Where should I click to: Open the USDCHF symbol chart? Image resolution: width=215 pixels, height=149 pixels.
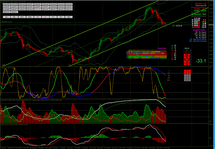pyautogui.click(x=38, y=4)
